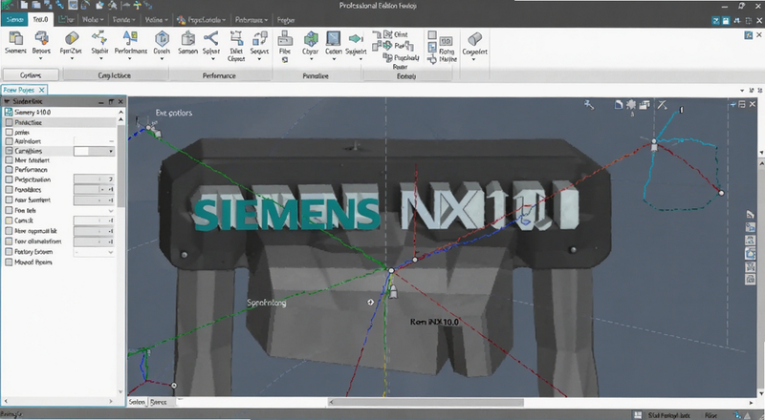Open the dropdown arrow under Betors

click(x=41, y=58)
